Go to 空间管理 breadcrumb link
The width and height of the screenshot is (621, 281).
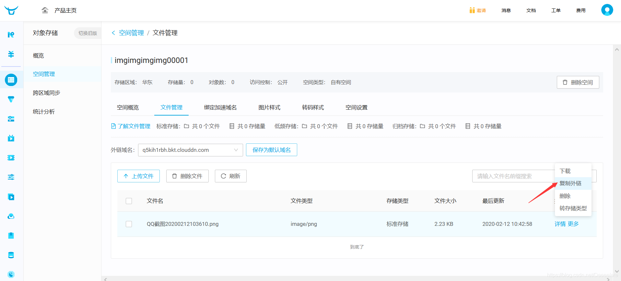(131, 33)
